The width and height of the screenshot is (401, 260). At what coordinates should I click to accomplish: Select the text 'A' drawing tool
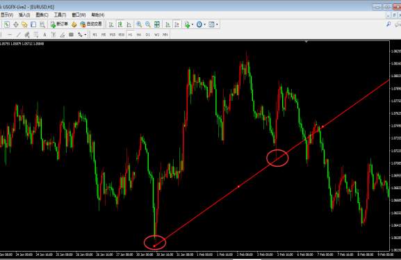click(44, 35)
